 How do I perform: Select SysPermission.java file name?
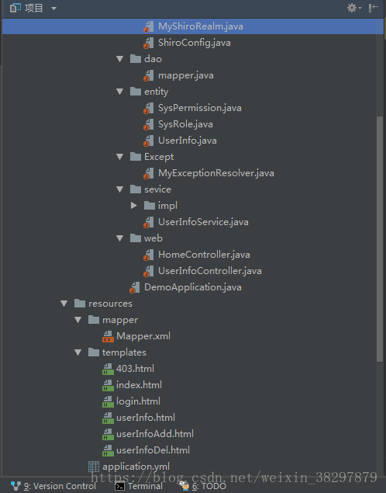click(200, 108)
